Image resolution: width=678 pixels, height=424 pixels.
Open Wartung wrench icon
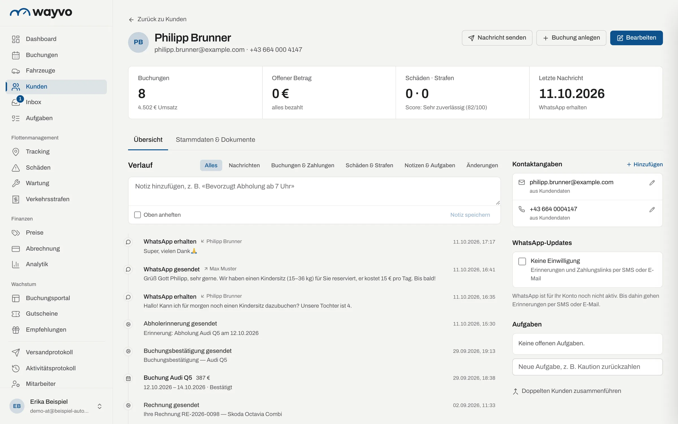point(16,183)
